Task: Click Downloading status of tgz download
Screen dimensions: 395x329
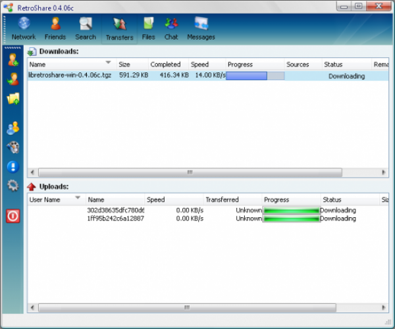Action: (347, 76)
